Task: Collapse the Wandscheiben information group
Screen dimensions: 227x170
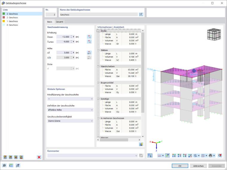Action: click(x=98, y=66)
